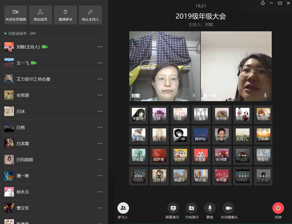Open more options for 刘敏(主持人)
Viewport: 292px width, 224px height.
tap(100, 47)
